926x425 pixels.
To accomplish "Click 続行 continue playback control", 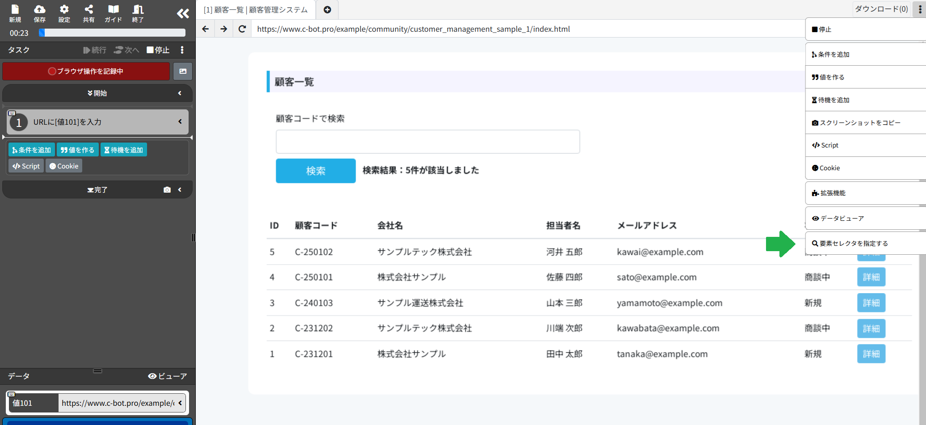I will (x=95, y=50).
